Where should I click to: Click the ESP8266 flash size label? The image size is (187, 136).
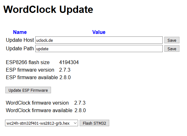click(28, 63)
